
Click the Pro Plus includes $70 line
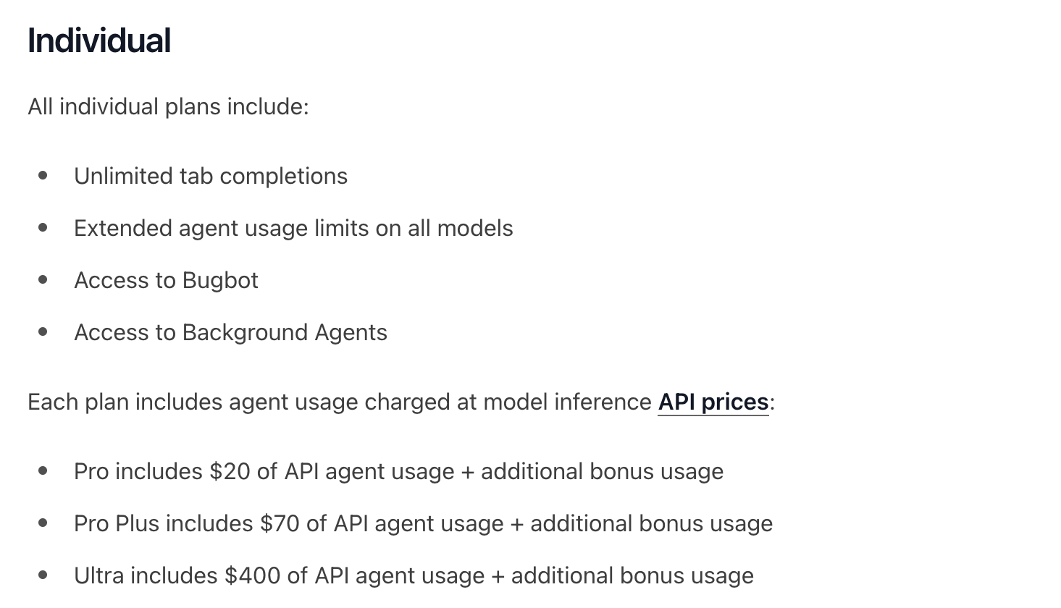click(423, 523)
